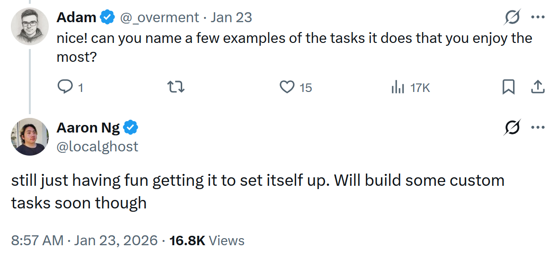This screenshot has width=557, height=257.
Task: Like Adam's tweet with the heart icon
Action: point(287,87)
